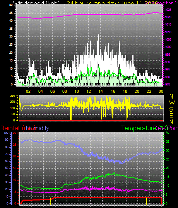Click the 1010 barometer axis label
Screen dimensions: 178x208
click(168, 32)
